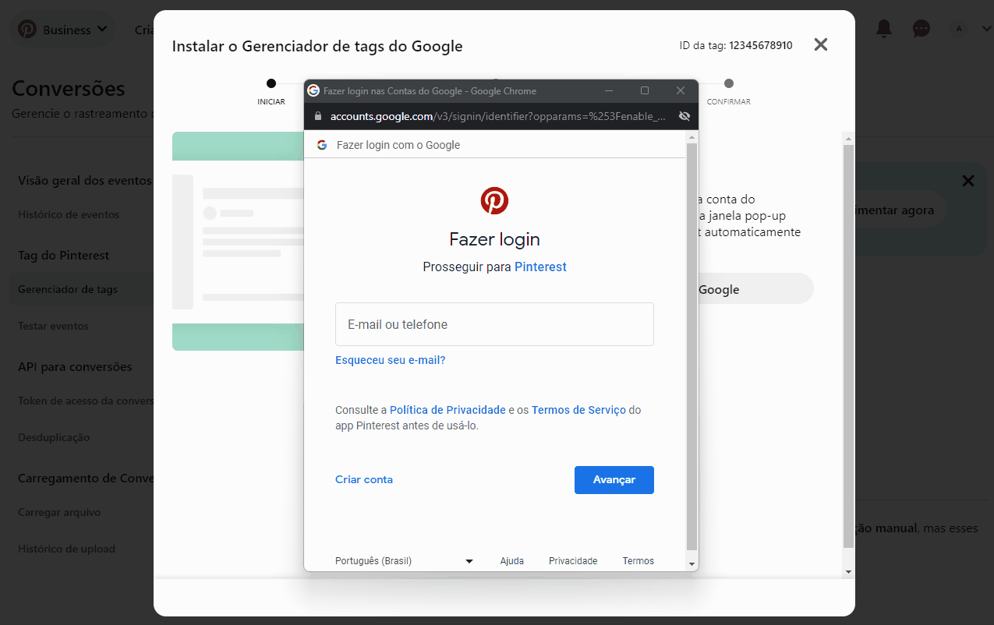This screenshot has width=994, height=625.
Task: Click the Google button in dialog
Action: click(755, 289)
